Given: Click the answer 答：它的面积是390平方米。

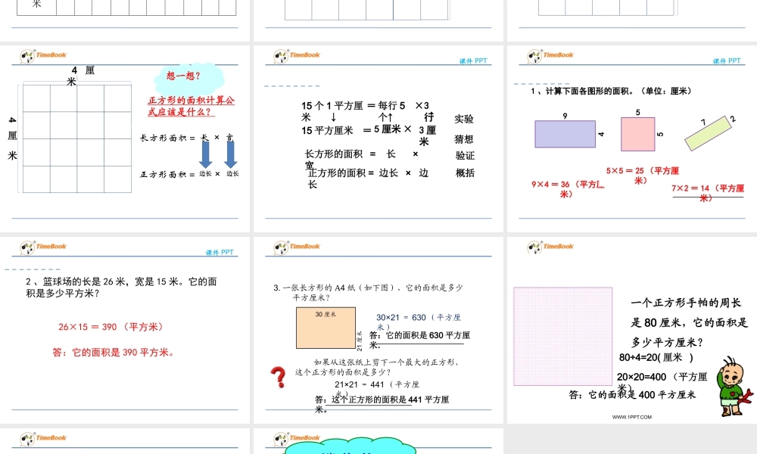Looking at the screenshot, I should [114, 352].
